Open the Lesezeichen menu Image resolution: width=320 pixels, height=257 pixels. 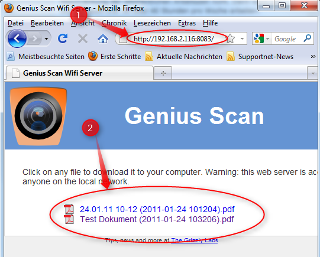click(152, 23)
